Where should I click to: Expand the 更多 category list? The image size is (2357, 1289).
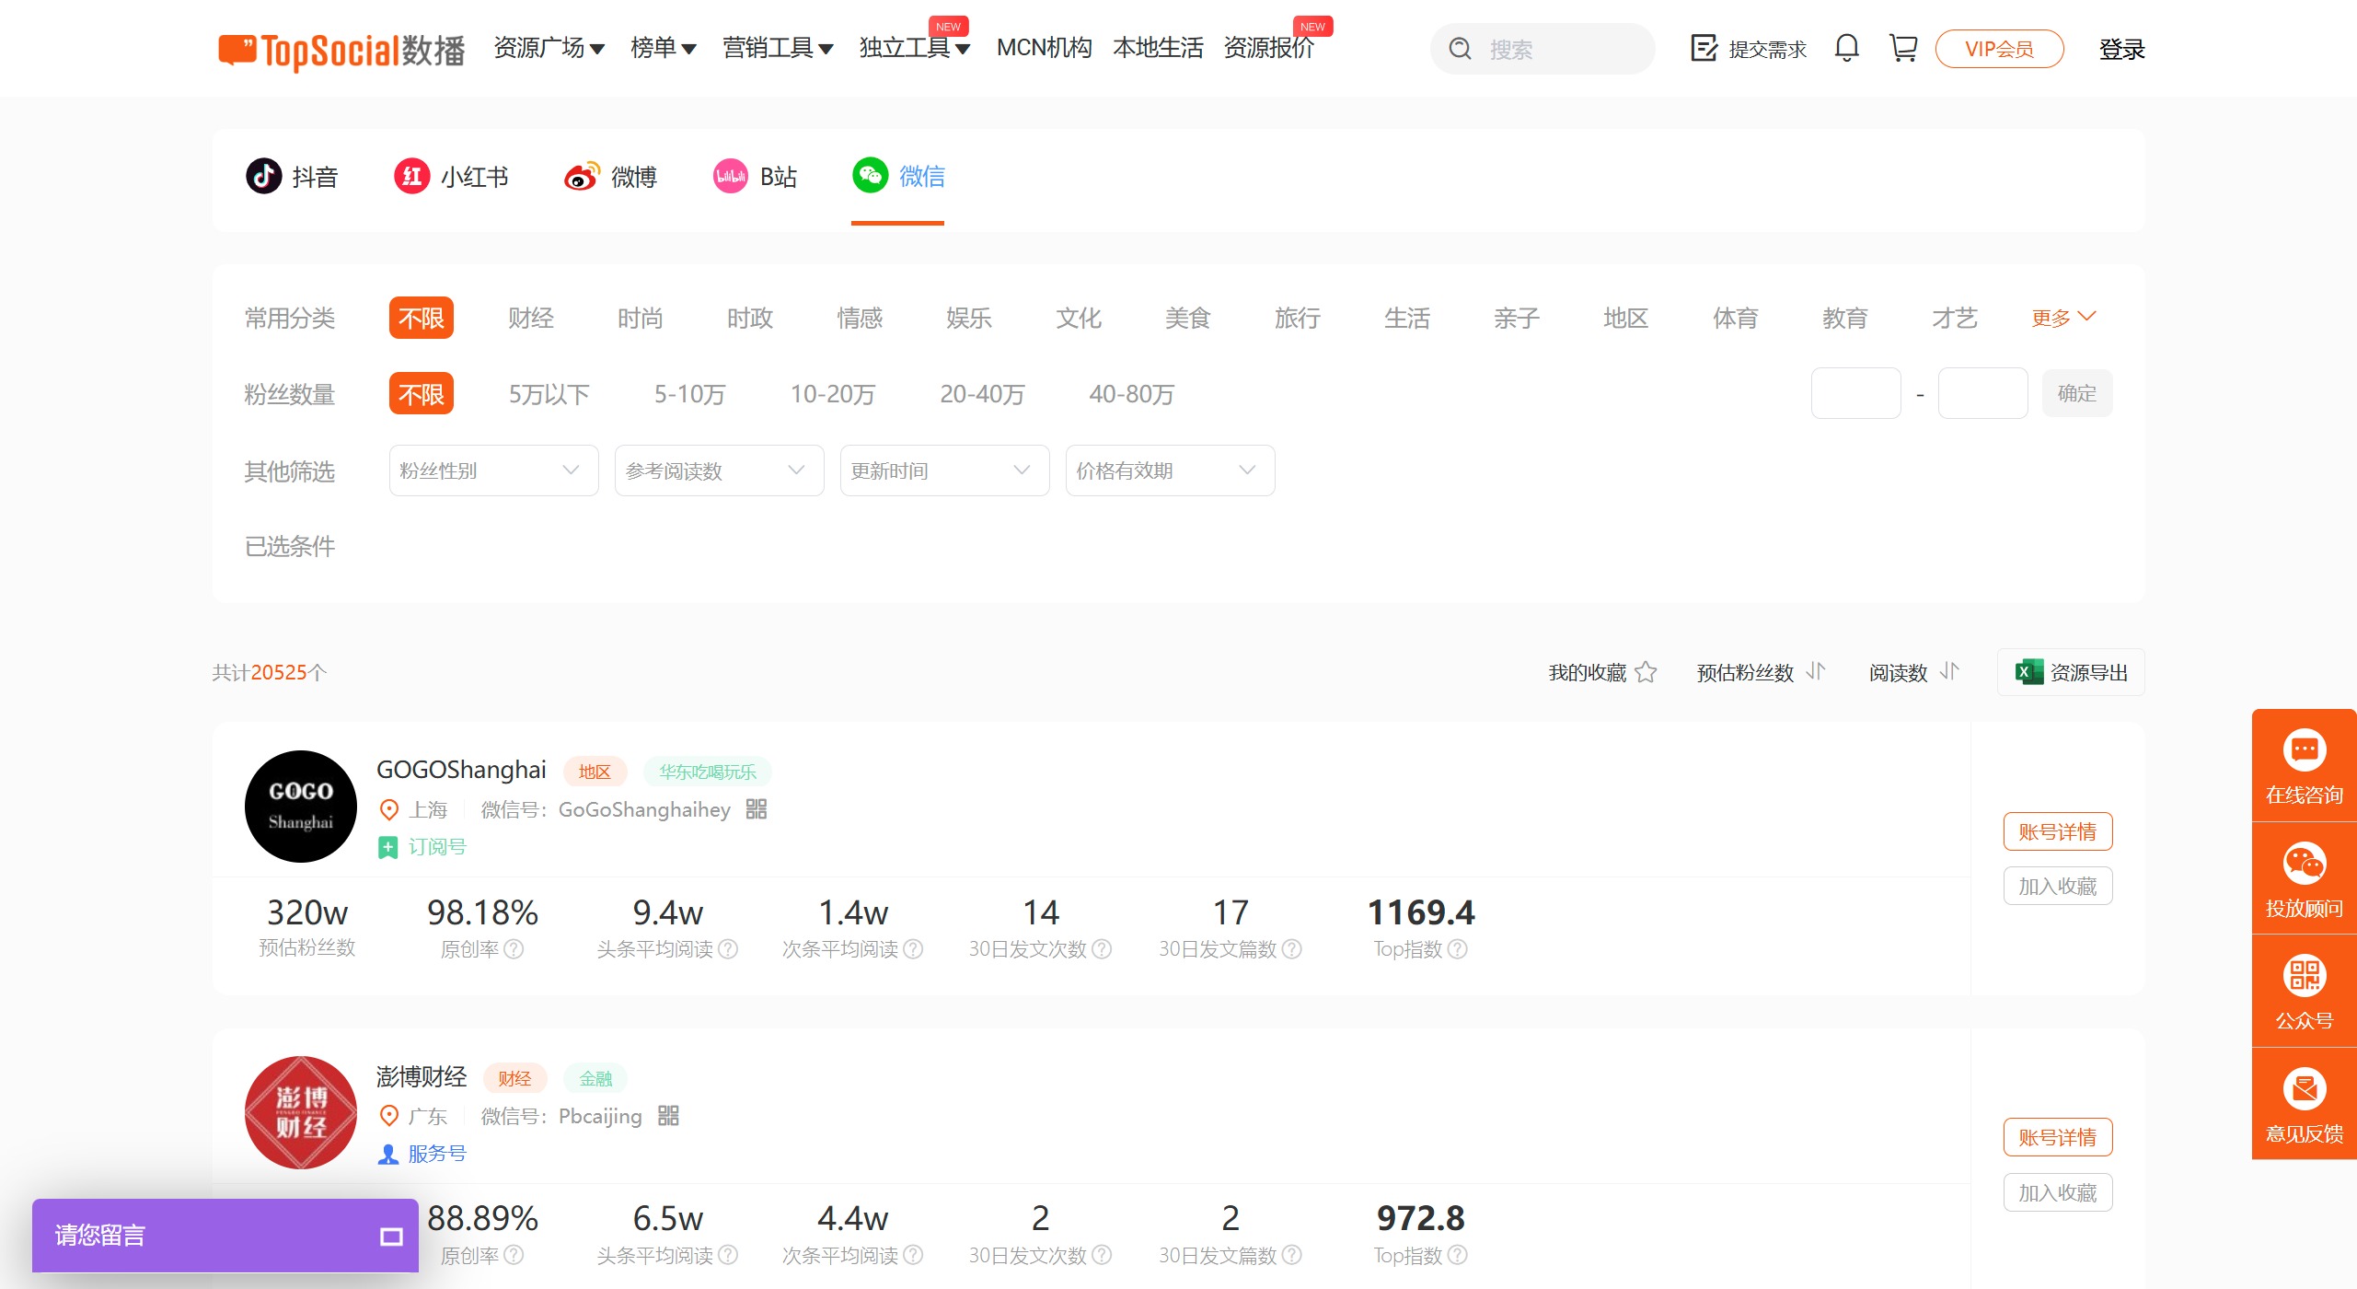(2062, 318)
